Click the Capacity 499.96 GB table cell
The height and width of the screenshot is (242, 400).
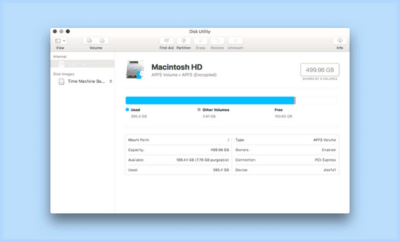[219, 150]
